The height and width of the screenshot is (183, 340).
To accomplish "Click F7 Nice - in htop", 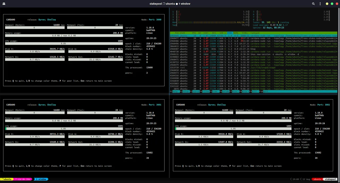I will click(234, 91).
